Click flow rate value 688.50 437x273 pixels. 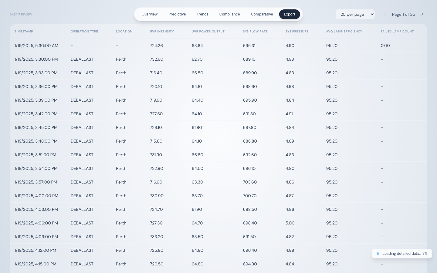point(250,209)
